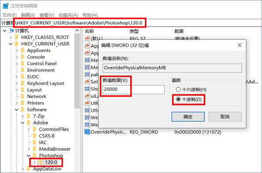262x173 pixels.
Task: Click the 数值名称 OverridePhysicalMemoryMB field
Action: pyautogui.click(x=172, y=68)
